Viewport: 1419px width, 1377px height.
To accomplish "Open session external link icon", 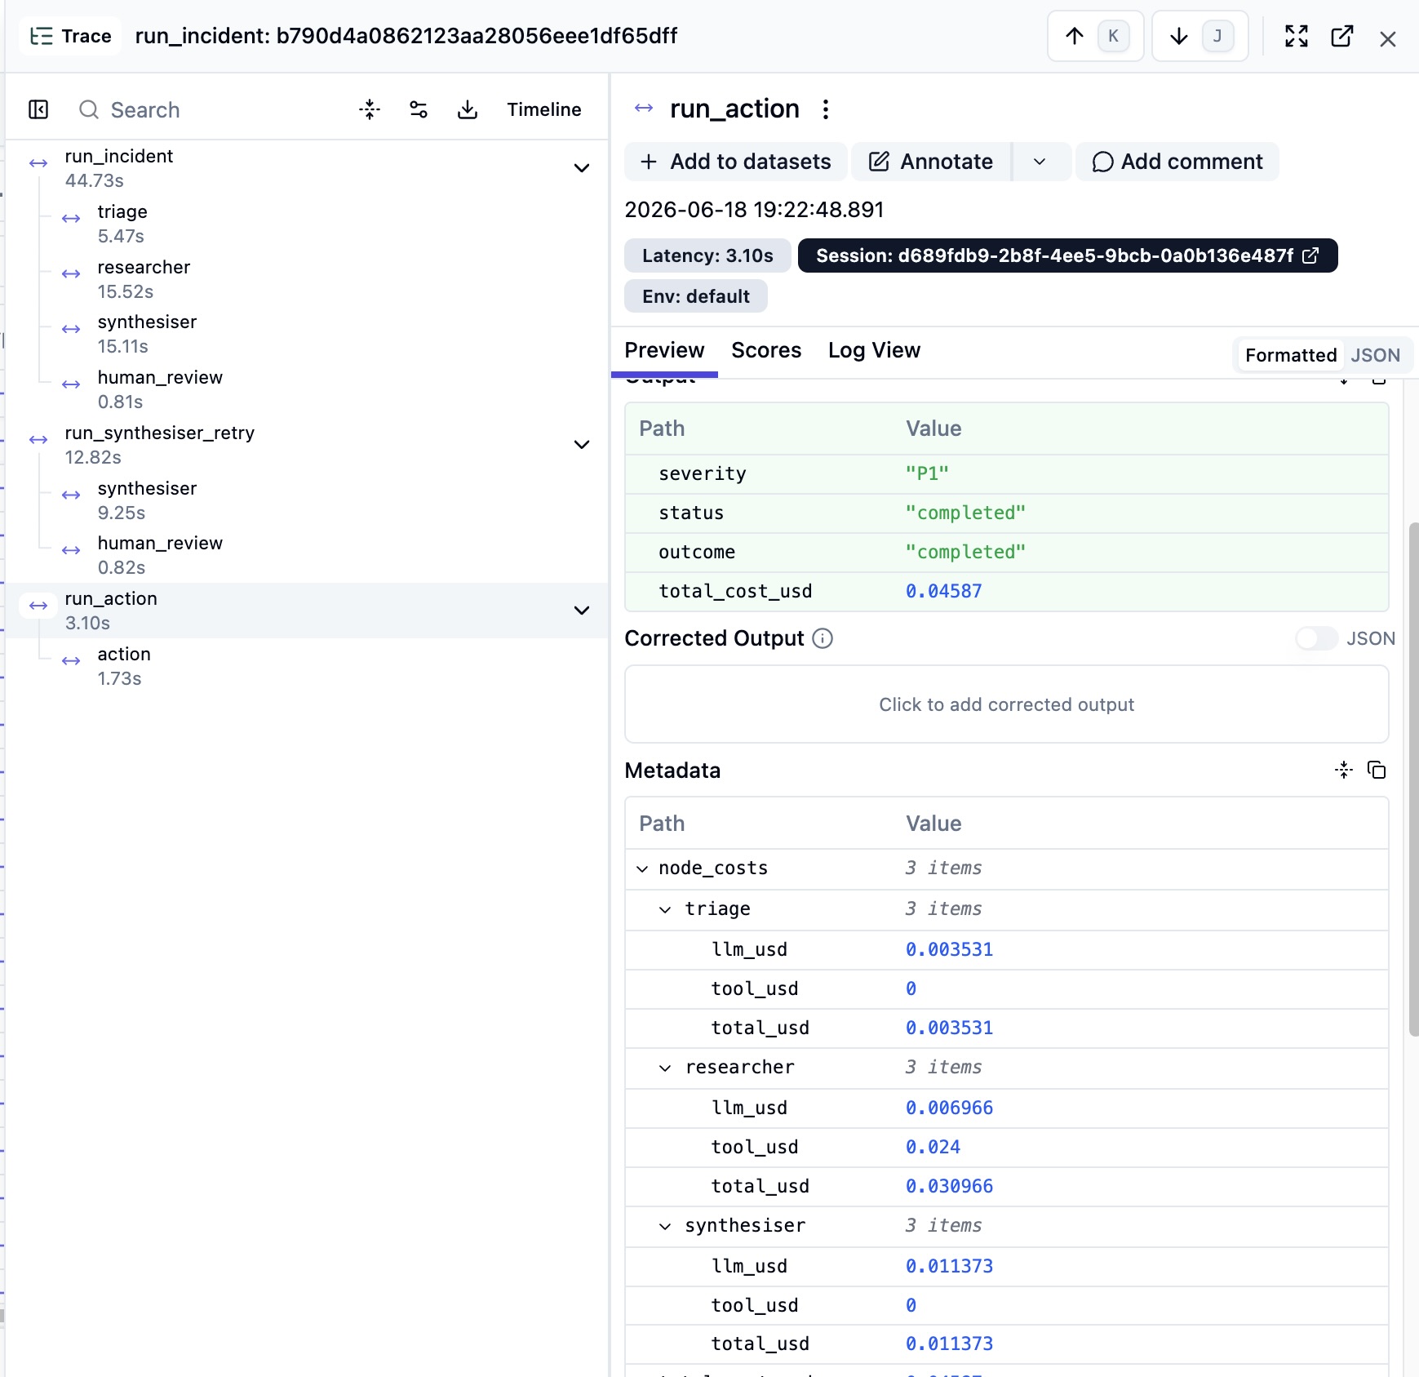I will pos(1310,255).
